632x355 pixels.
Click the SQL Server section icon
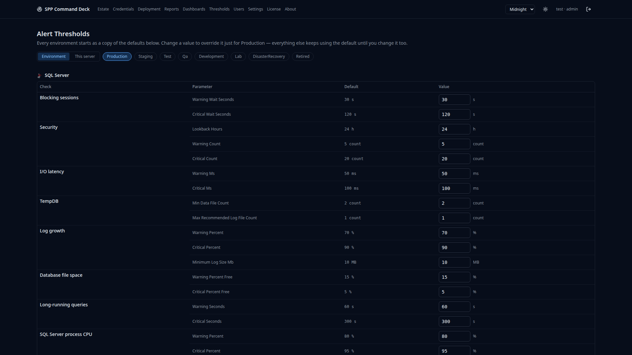click(39, 76)
